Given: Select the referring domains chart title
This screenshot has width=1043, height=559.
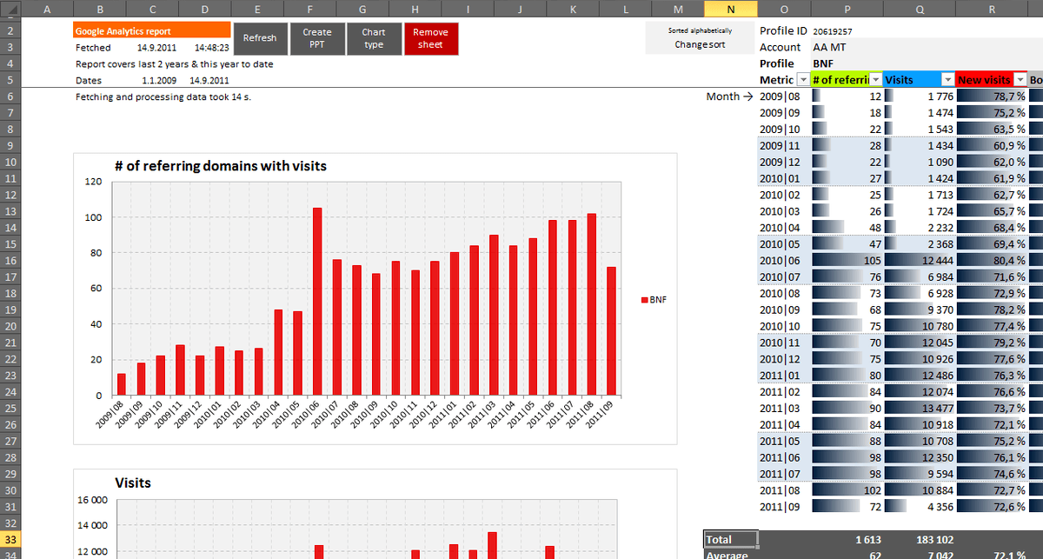Looking at the screenshot, I should click(x=221, y=165).
